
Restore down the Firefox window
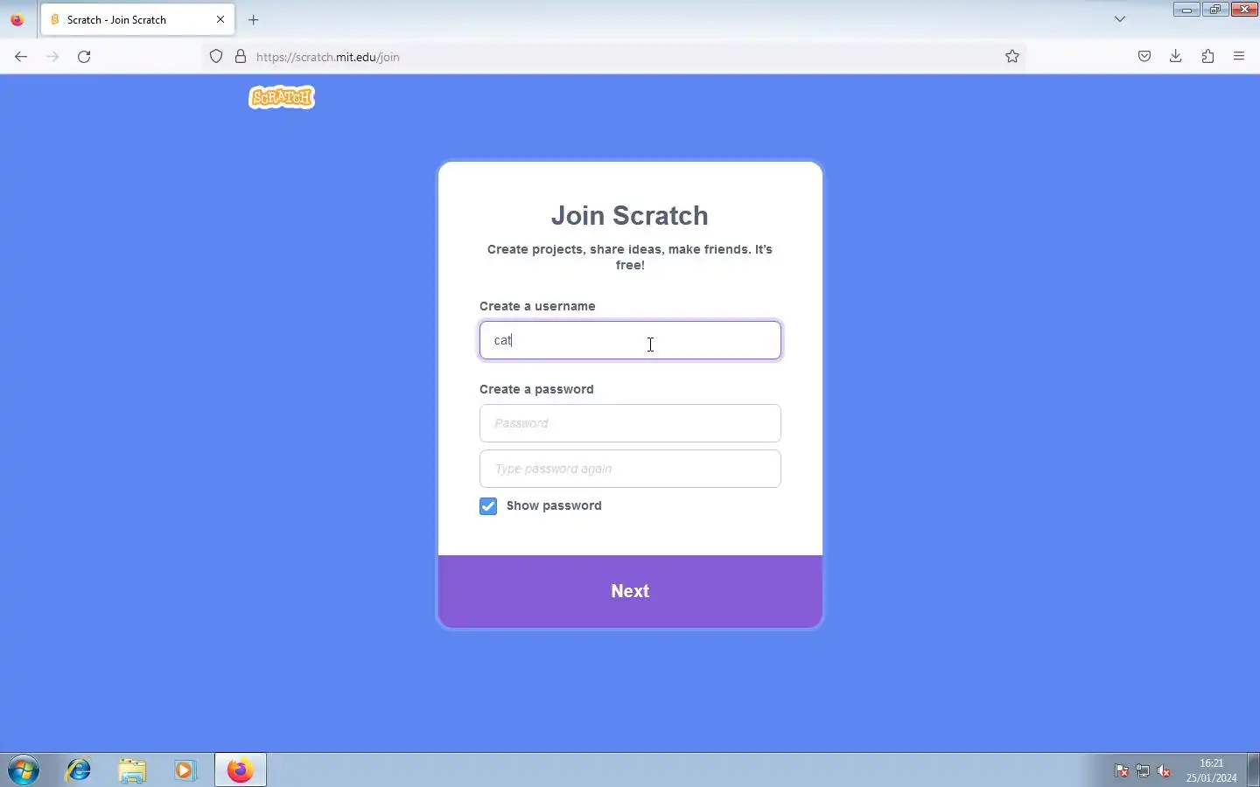(1214, 10)
